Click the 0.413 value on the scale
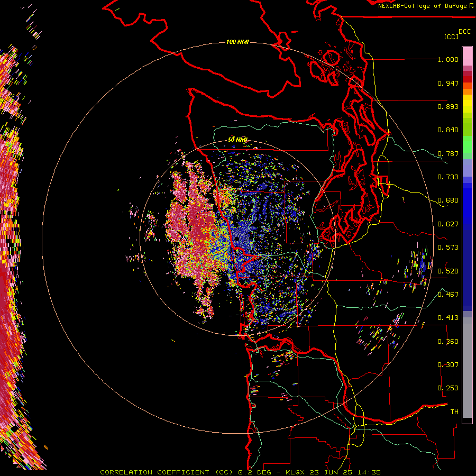This screenshot has width=476, height=476. tap(448, 318)
